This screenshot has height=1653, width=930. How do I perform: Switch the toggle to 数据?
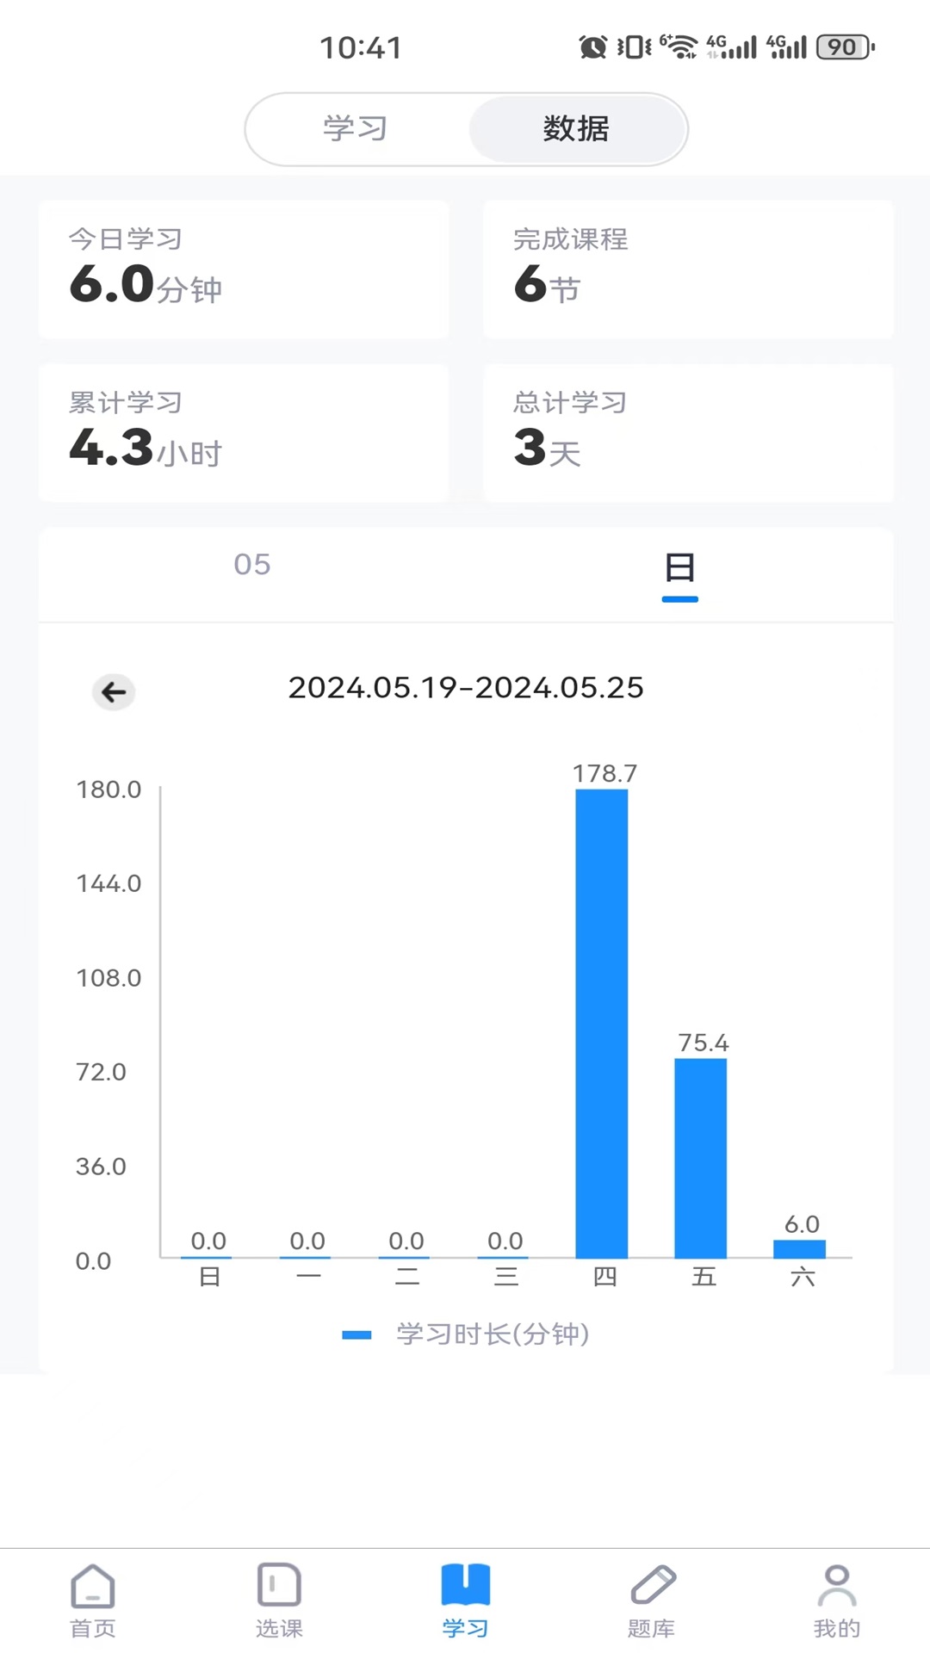576,129
